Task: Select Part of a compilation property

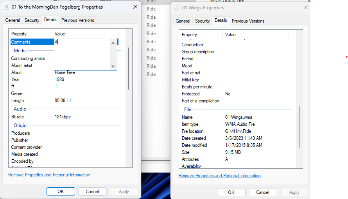Action: 201,101
